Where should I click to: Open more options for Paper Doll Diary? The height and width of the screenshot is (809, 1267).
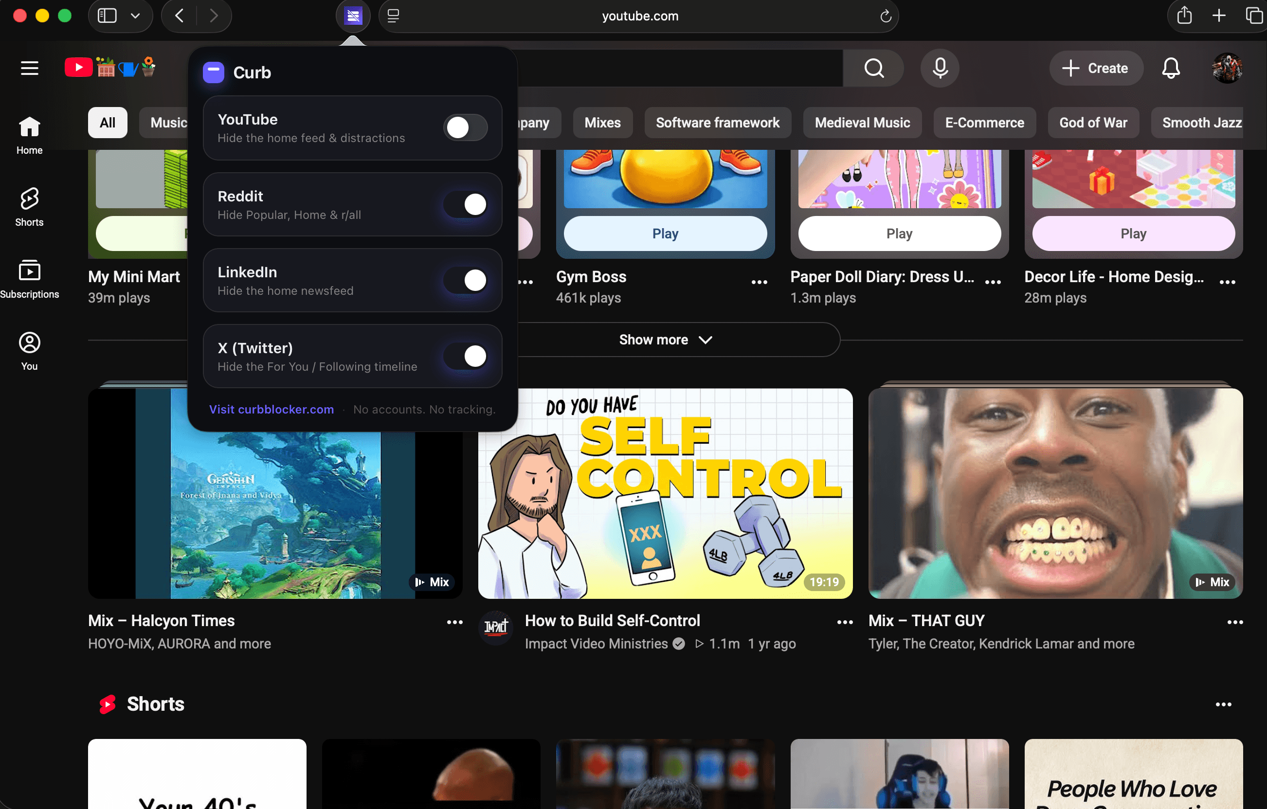(993, 282)
